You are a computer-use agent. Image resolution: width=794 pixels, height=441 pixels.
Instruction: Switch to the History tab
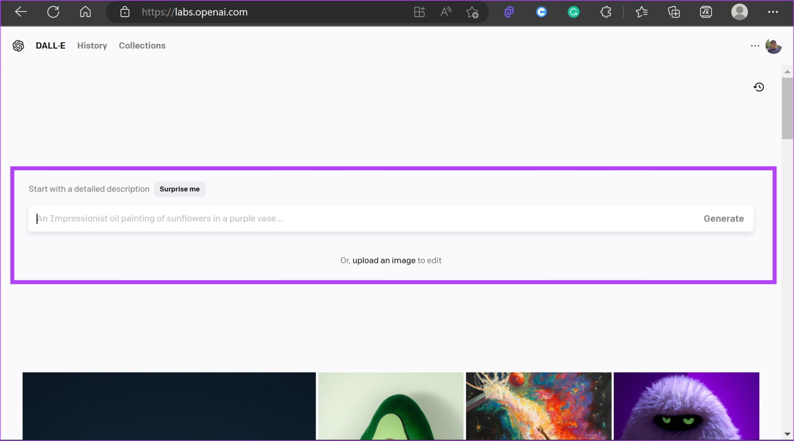pos(92,45)
